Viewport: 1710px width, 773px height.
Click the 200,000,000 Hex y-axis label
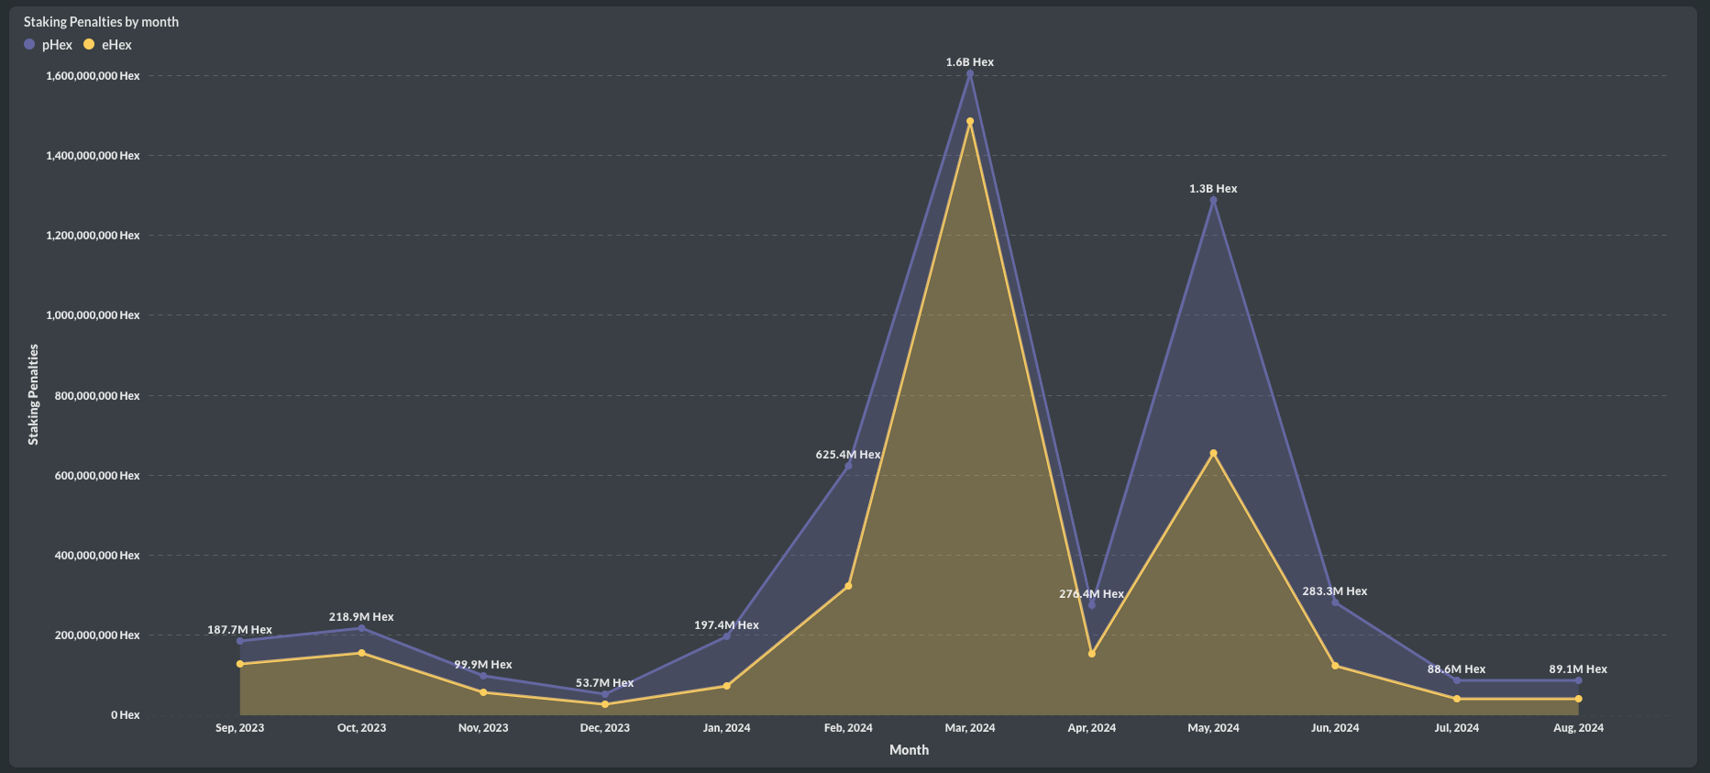[97, 635]
